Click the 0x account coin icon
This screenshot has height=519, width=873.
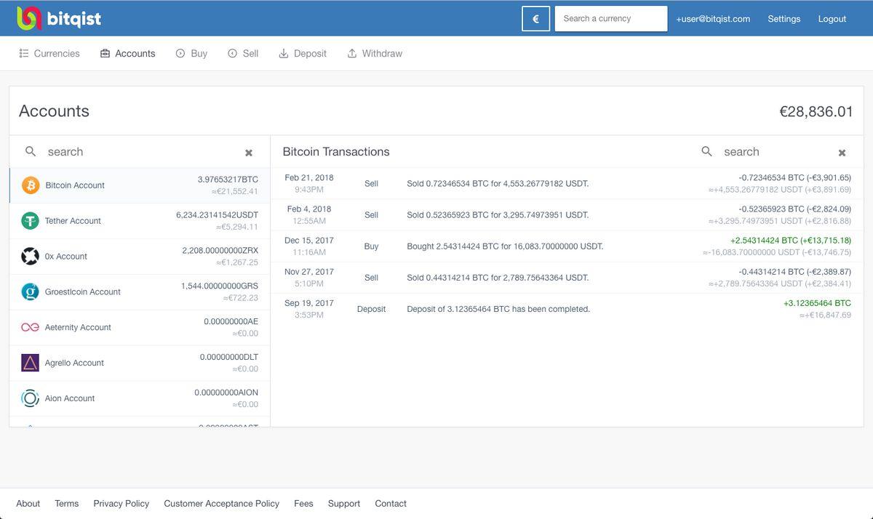point(30,257)
